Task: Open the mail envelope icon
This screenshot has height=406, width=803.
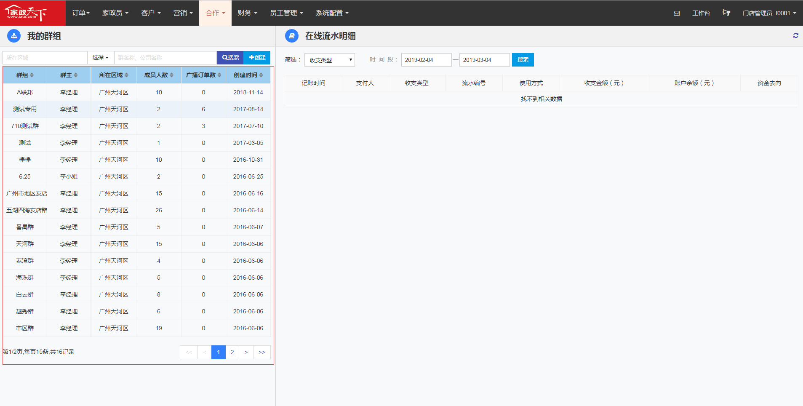Action: point(677,13)
